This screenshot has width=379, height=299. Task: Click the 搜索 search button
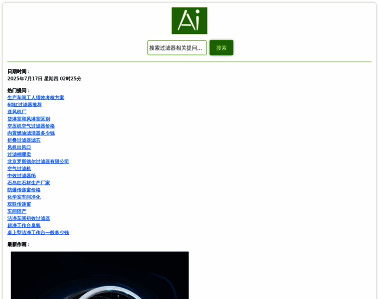pos(221,48)
